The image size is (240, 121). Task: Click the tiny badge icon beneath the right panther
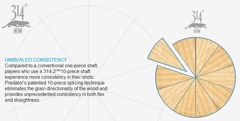[197, 31]
